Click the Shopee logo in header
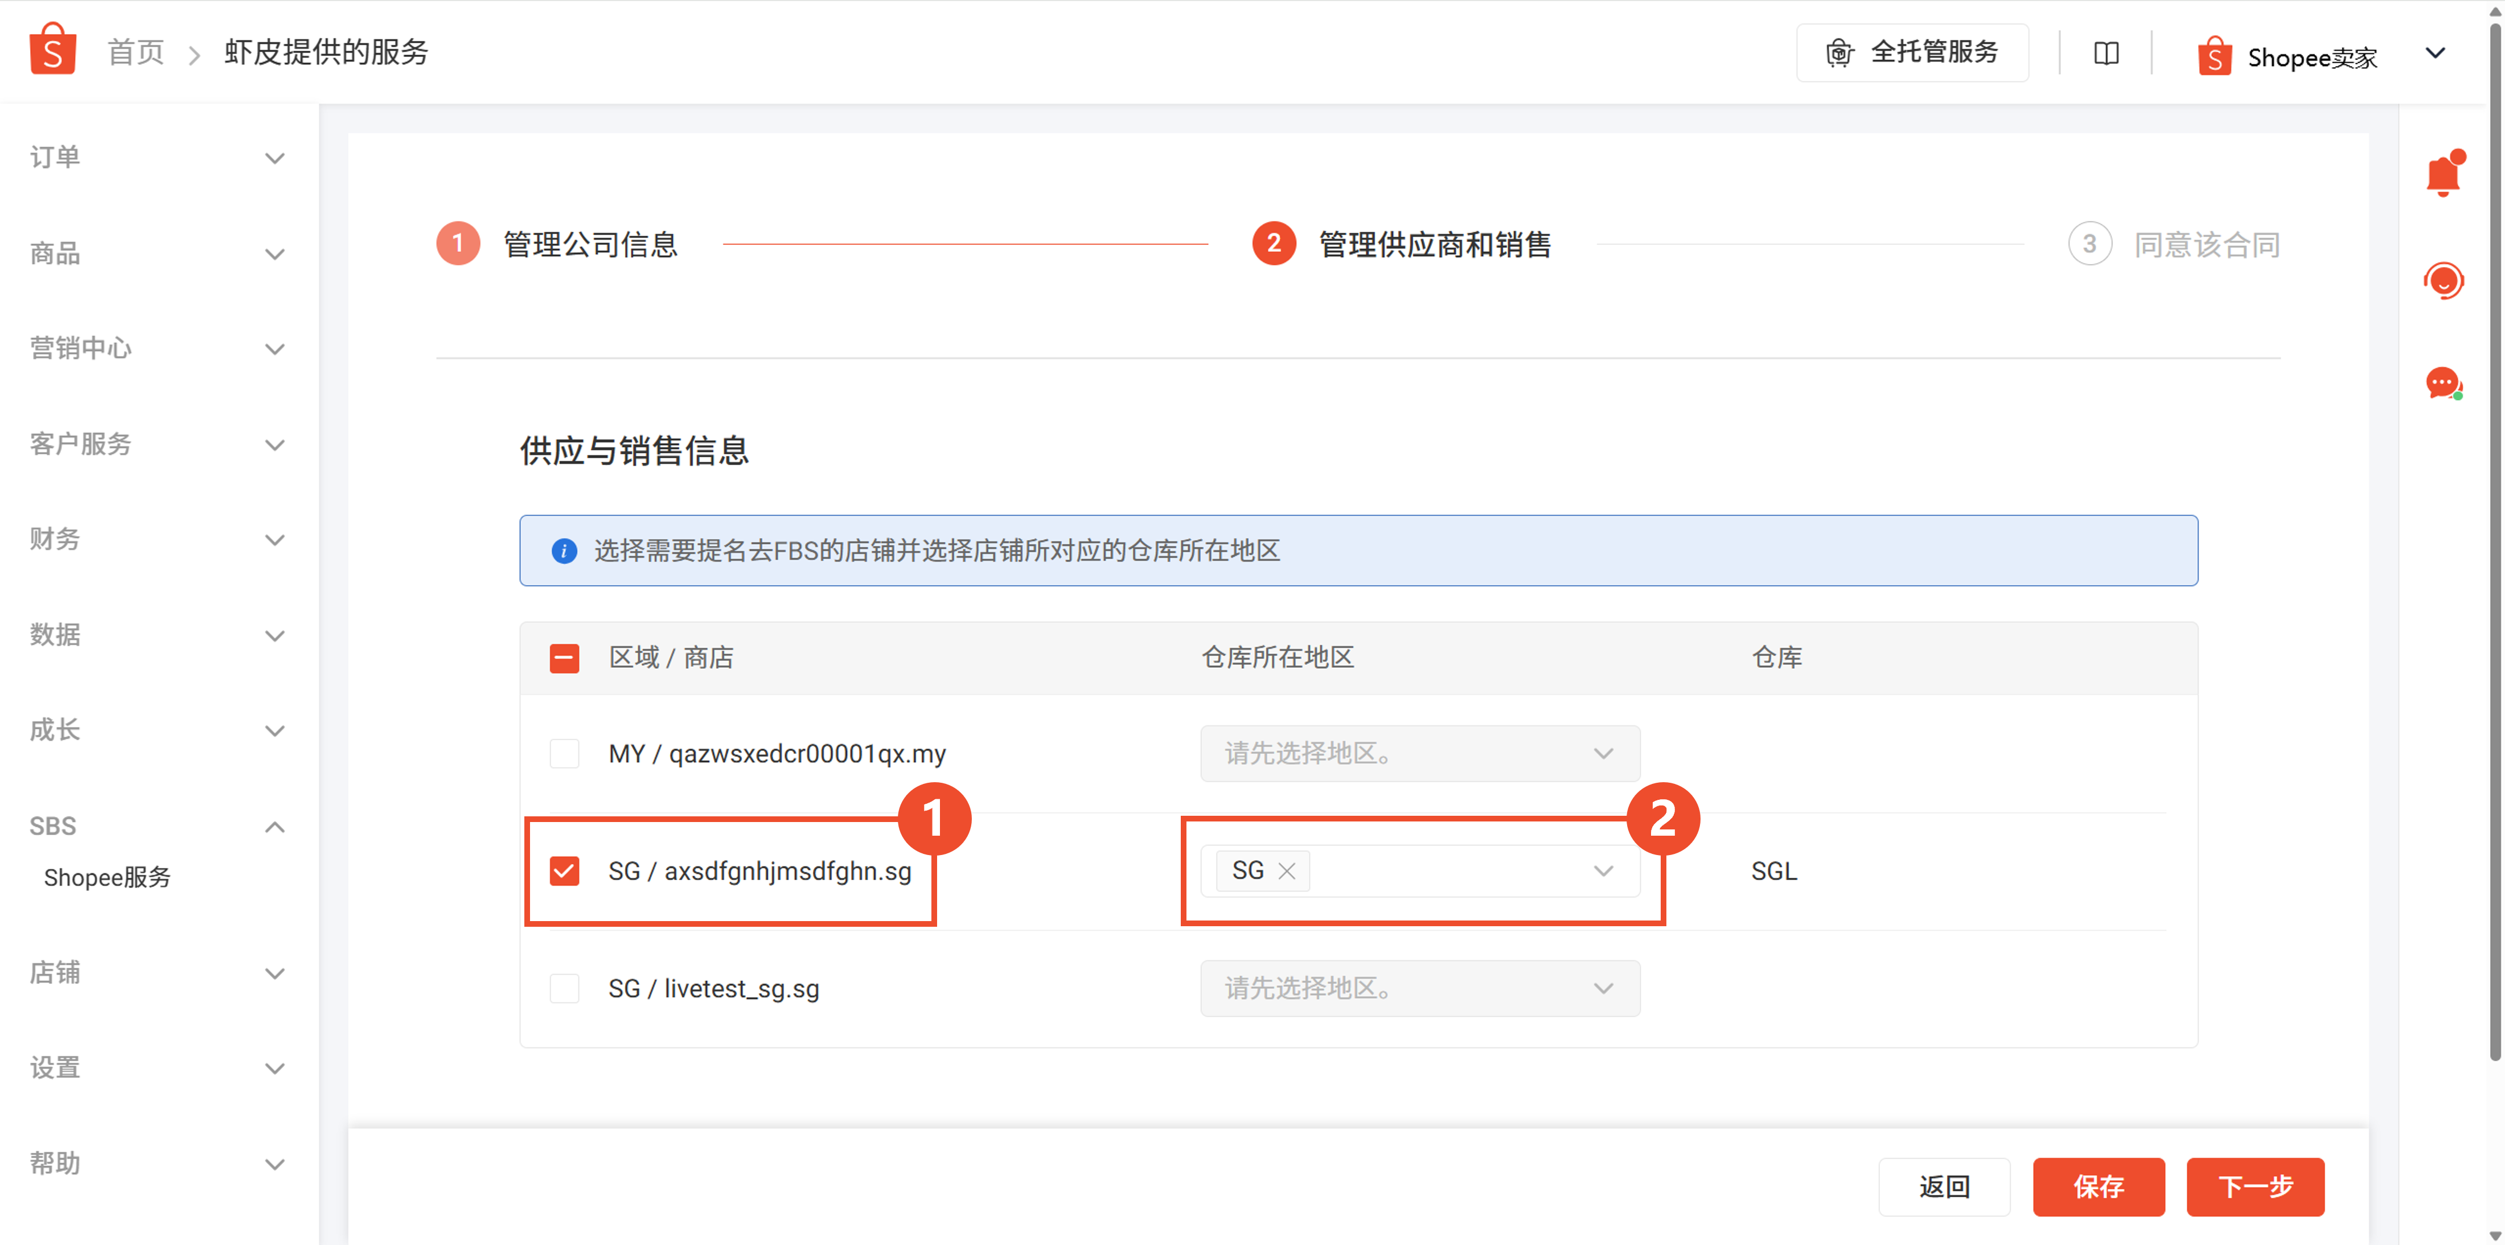The height and width of the screenshot is (1245, 2505). (x=52, y=50)
